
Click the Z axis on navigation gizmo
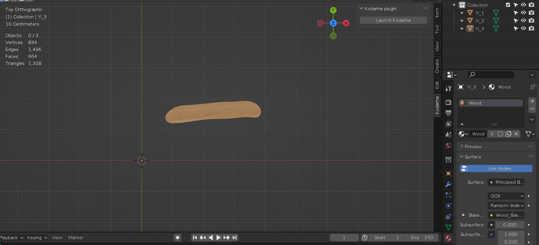pyautogui.click(x=333, y=23)
